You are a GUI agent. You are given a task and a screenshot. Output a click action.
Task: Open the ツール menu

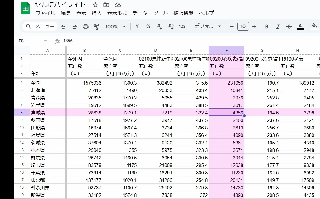pos(161,13)
